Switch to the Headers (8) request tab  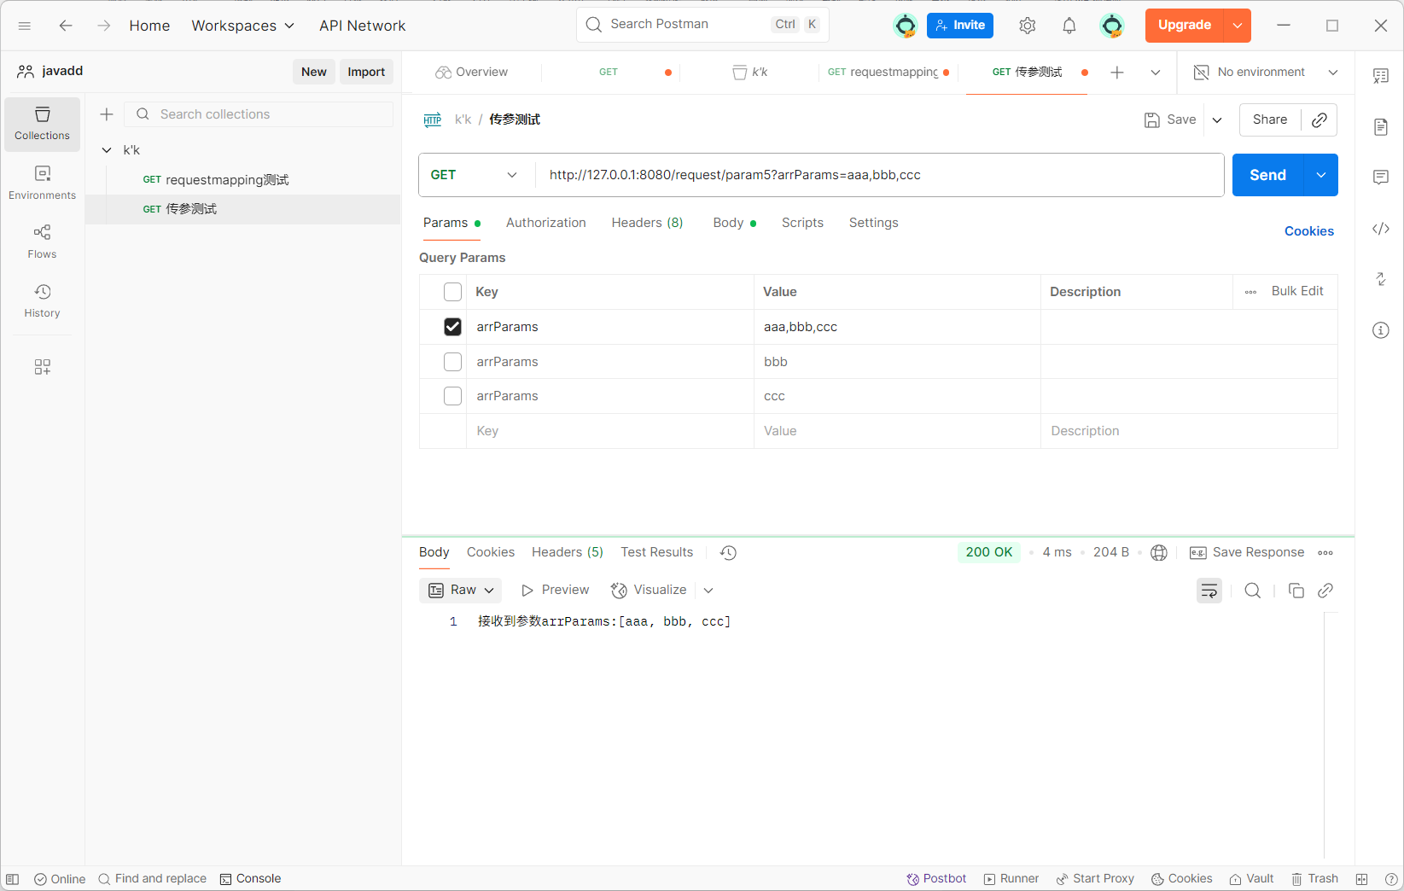647,223
